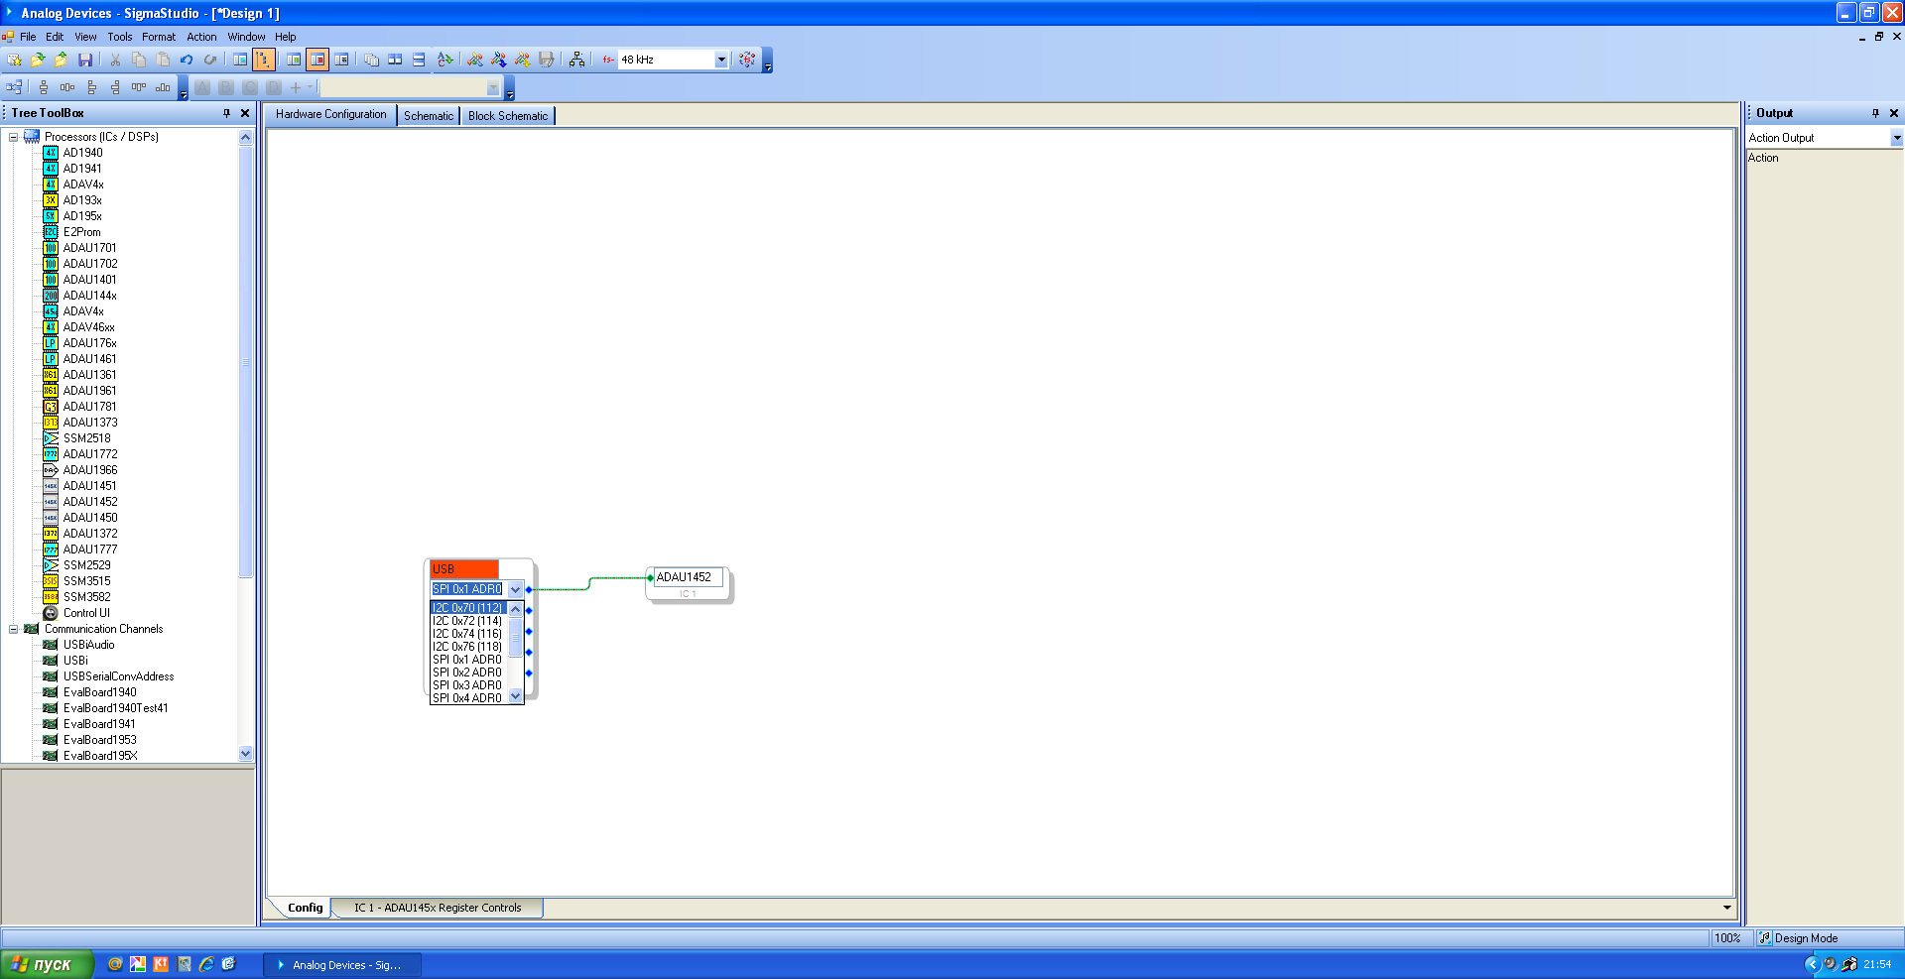Choose I2C 0x76 (118) from address list

point(467,647)
